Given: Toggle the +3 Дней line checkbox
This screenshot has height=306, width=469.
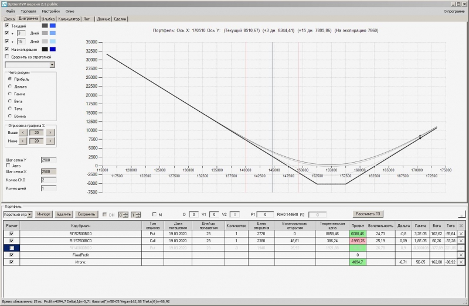Looking at the screenshot, I should click(x=7, y=33).
